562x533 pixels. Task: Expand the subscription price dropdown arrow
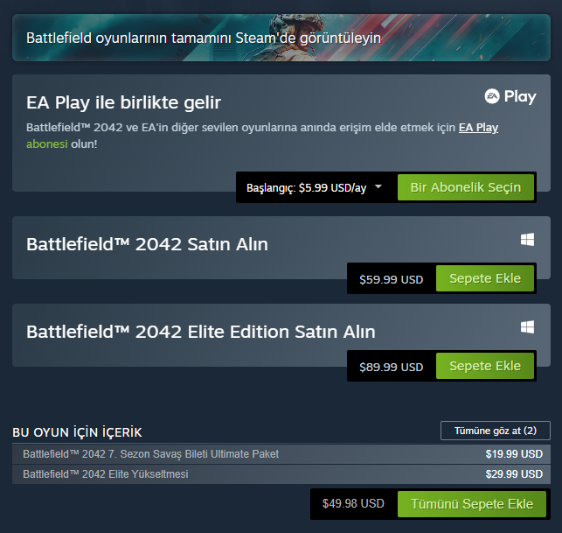[x=378, y=186]
